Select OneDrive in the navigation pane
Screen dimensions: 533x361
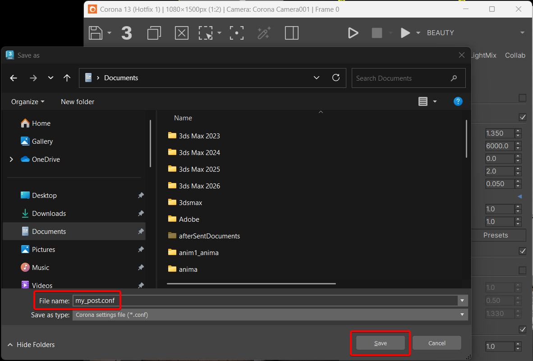40,159
